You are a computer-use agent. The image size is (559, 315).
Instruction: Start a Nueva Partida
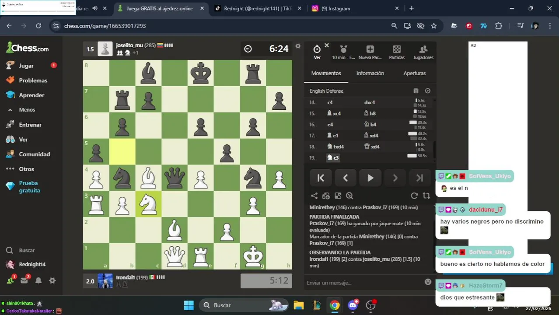pyautogui.click(x=370, y=52)
